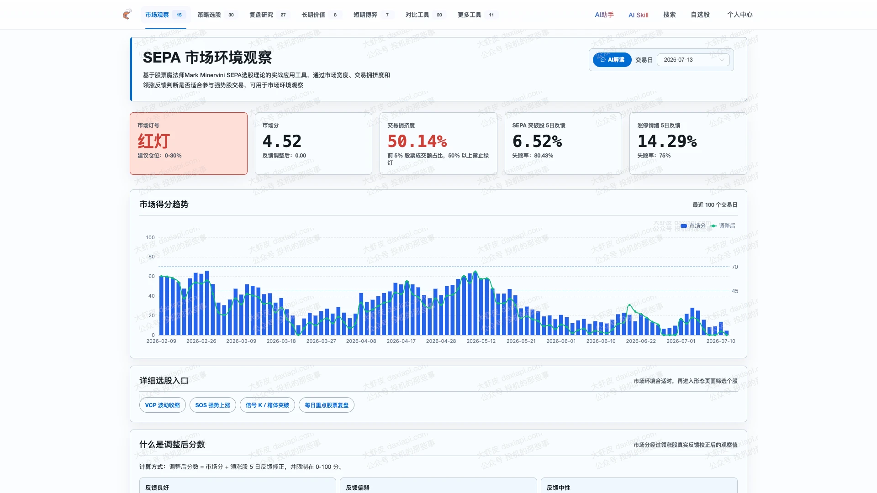This screenshot has height=493, width=877.
Task: Click the 市场得分趋势 heading
Action: click(164, 205)
